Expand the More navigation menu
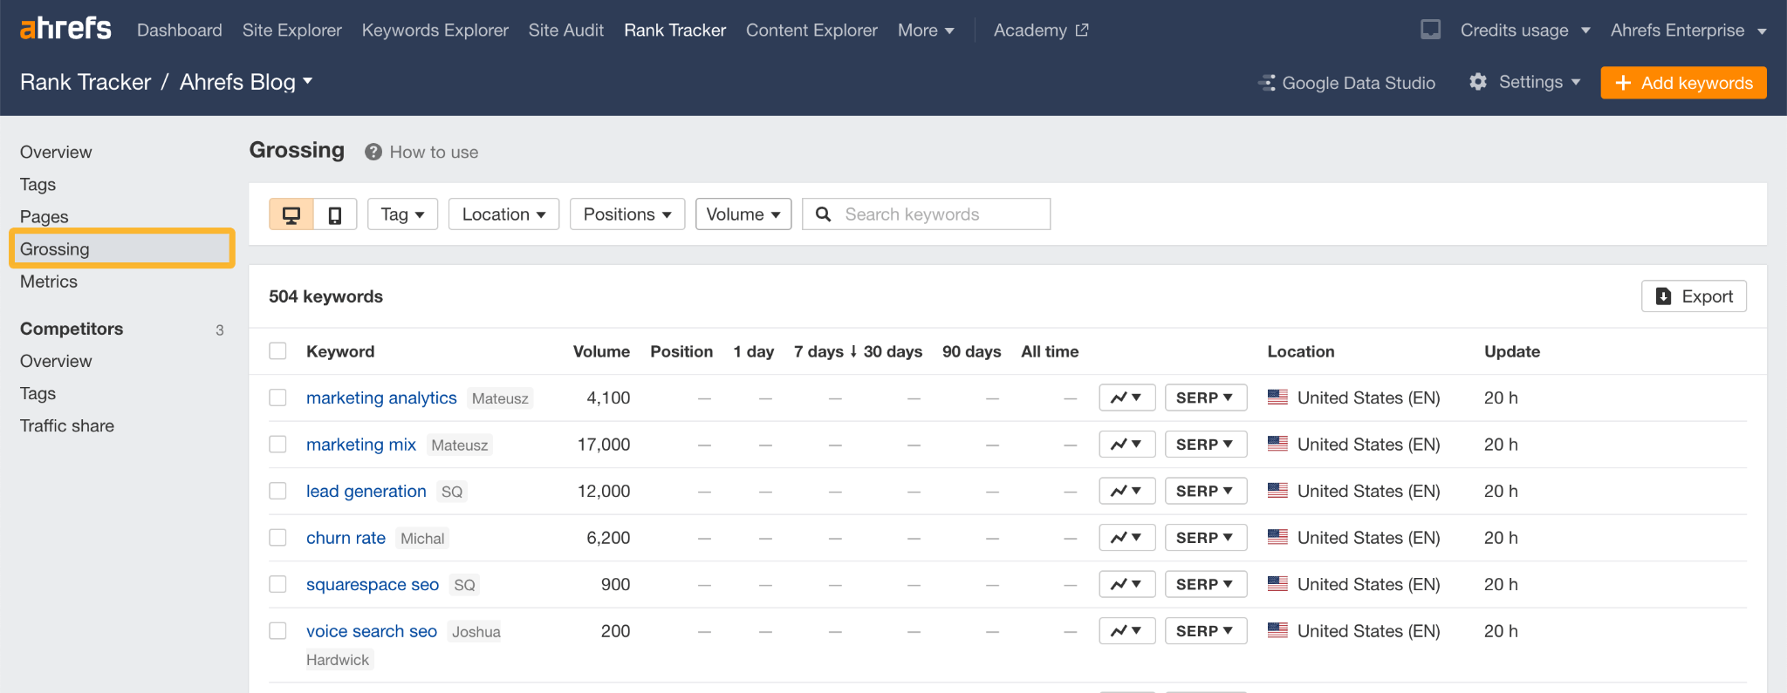This screenshot has height=693, width=1787. tap(926, 30)
